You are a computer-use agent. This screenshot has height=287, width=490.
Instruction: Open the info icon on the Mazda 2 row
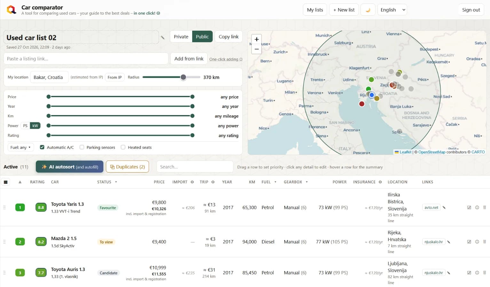click(477, 242)
